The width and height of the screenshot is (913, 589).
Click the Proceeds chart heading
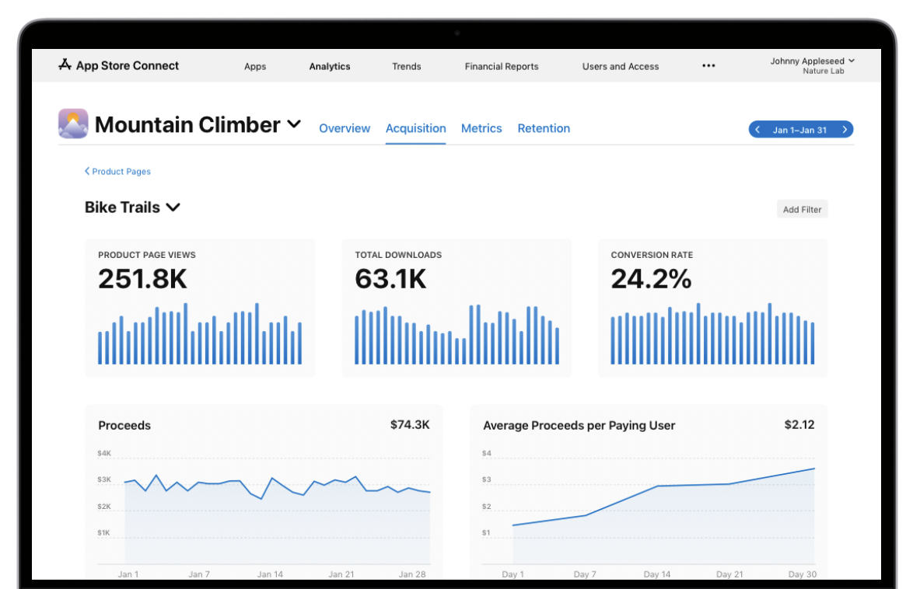(124, 426)
